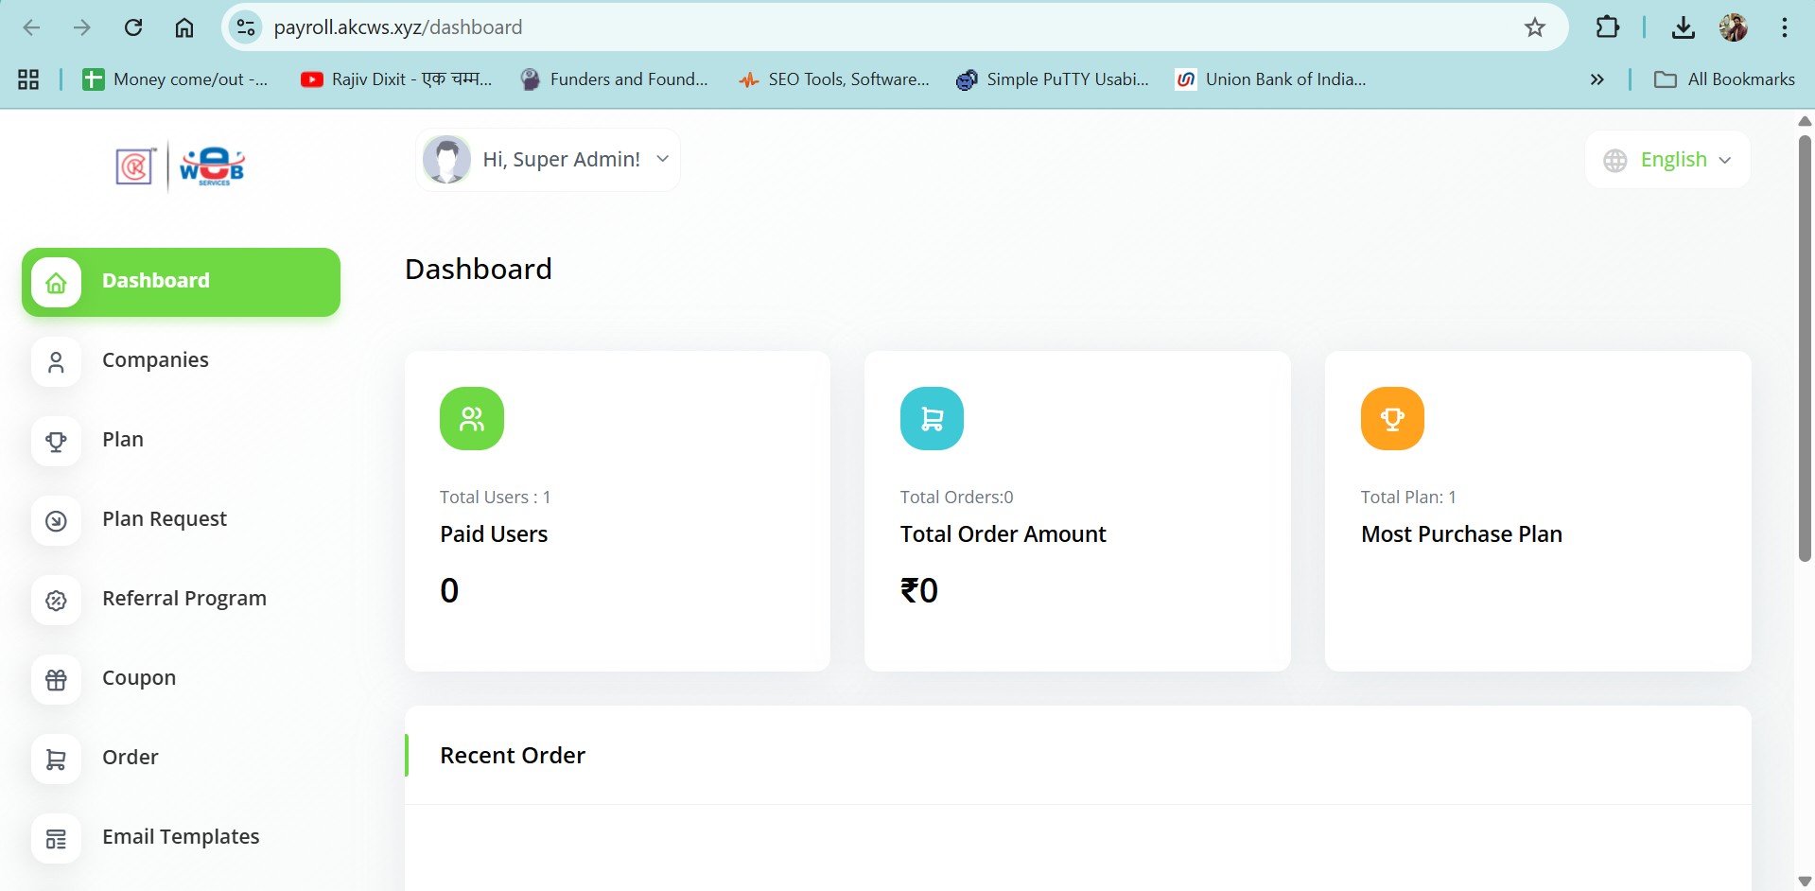Show more bookmarks chevron
Viewport: 1815px width, 891px height.
[x=1597, y=79]
